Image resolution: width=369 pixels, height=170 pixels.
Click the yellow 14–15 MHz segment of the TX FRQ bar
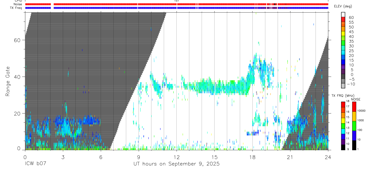pyautogui.click(x=343, y=120)
